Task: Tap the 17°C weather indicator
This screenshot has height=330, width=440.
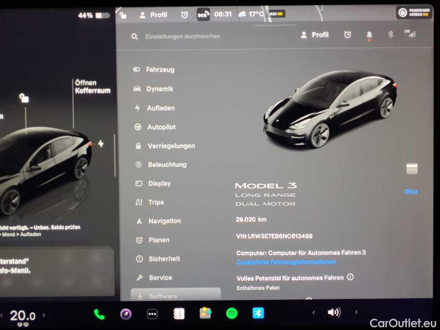Action: (x=251, y=14)
